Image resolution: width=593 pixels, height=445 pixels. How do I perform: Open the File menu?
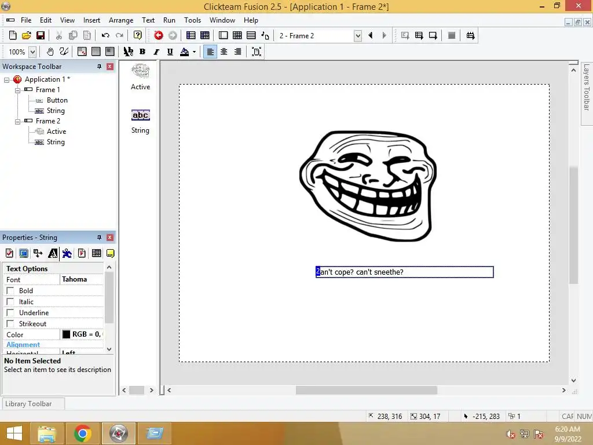pos(26,20)
